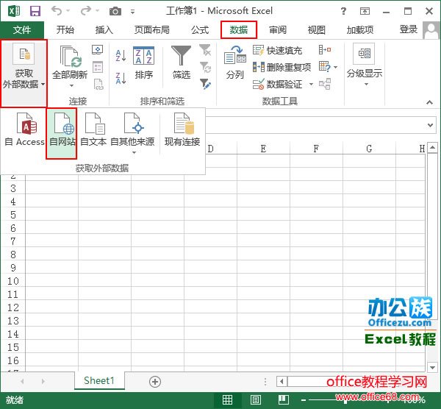Image resolution: width=441 pixels, height=409 pixels.
Task: Choose 自网站 from web option
Action: click(62, 133)
